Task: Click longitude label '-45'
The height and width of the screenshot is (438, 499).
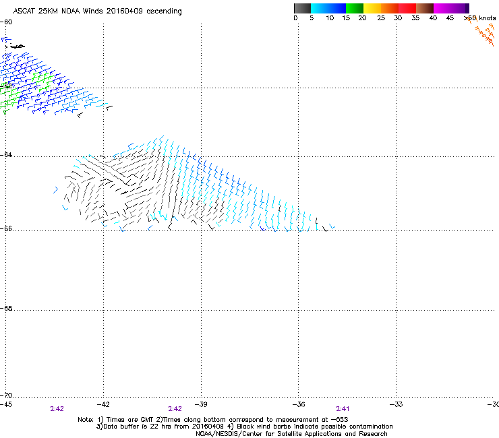Action: (6, 404)
